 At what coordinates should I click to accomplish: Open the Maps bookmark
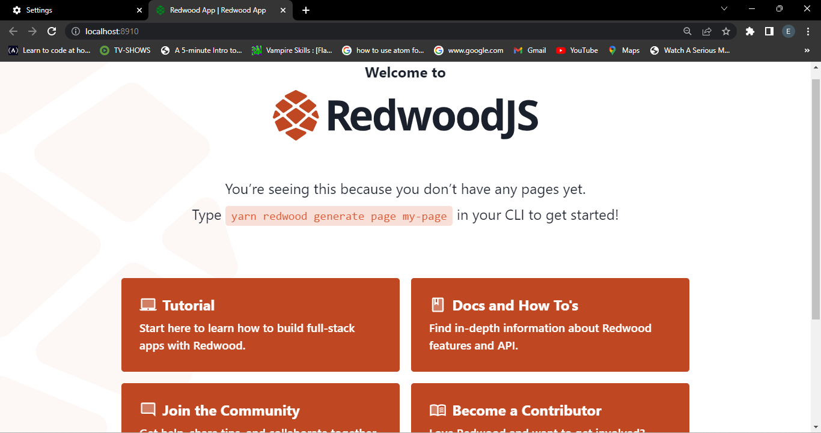624,50
